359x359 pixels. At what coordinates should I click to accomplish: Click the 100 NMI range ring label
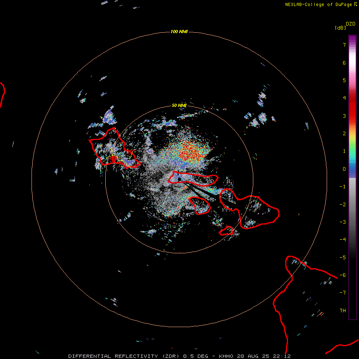coord(179,32)
